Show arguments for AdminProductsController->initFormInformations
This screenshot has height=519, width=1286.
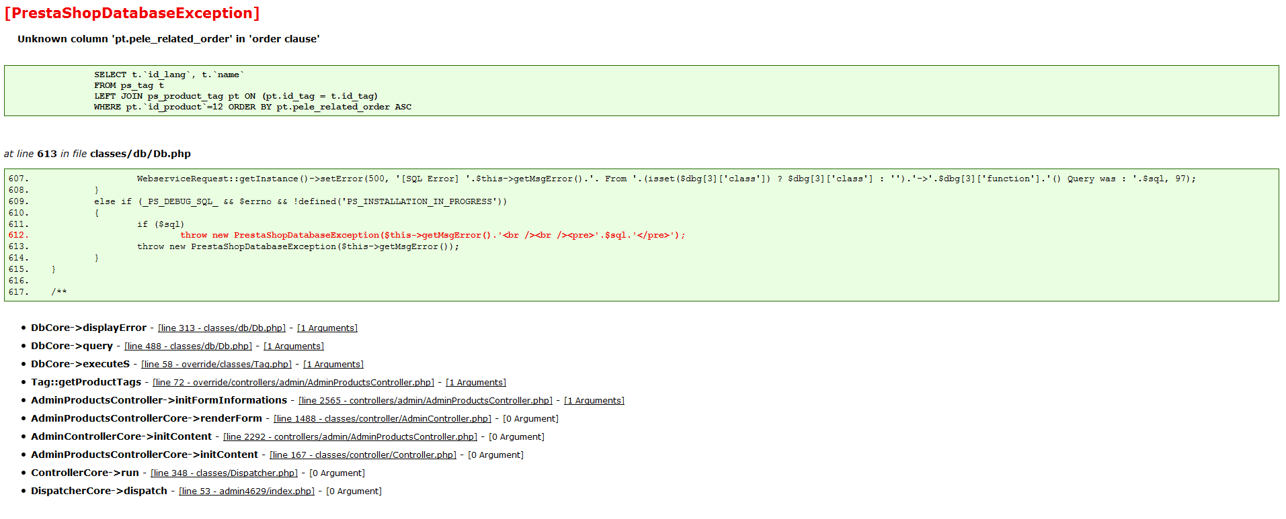click(x=594, y=400)
